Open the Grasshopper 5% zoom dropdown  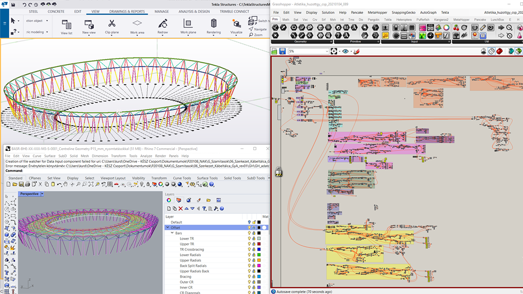tap(326, 52)
